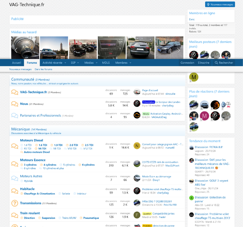
Task: Expand the Membres dropdown arrow
Action: (x=130, y=63)
